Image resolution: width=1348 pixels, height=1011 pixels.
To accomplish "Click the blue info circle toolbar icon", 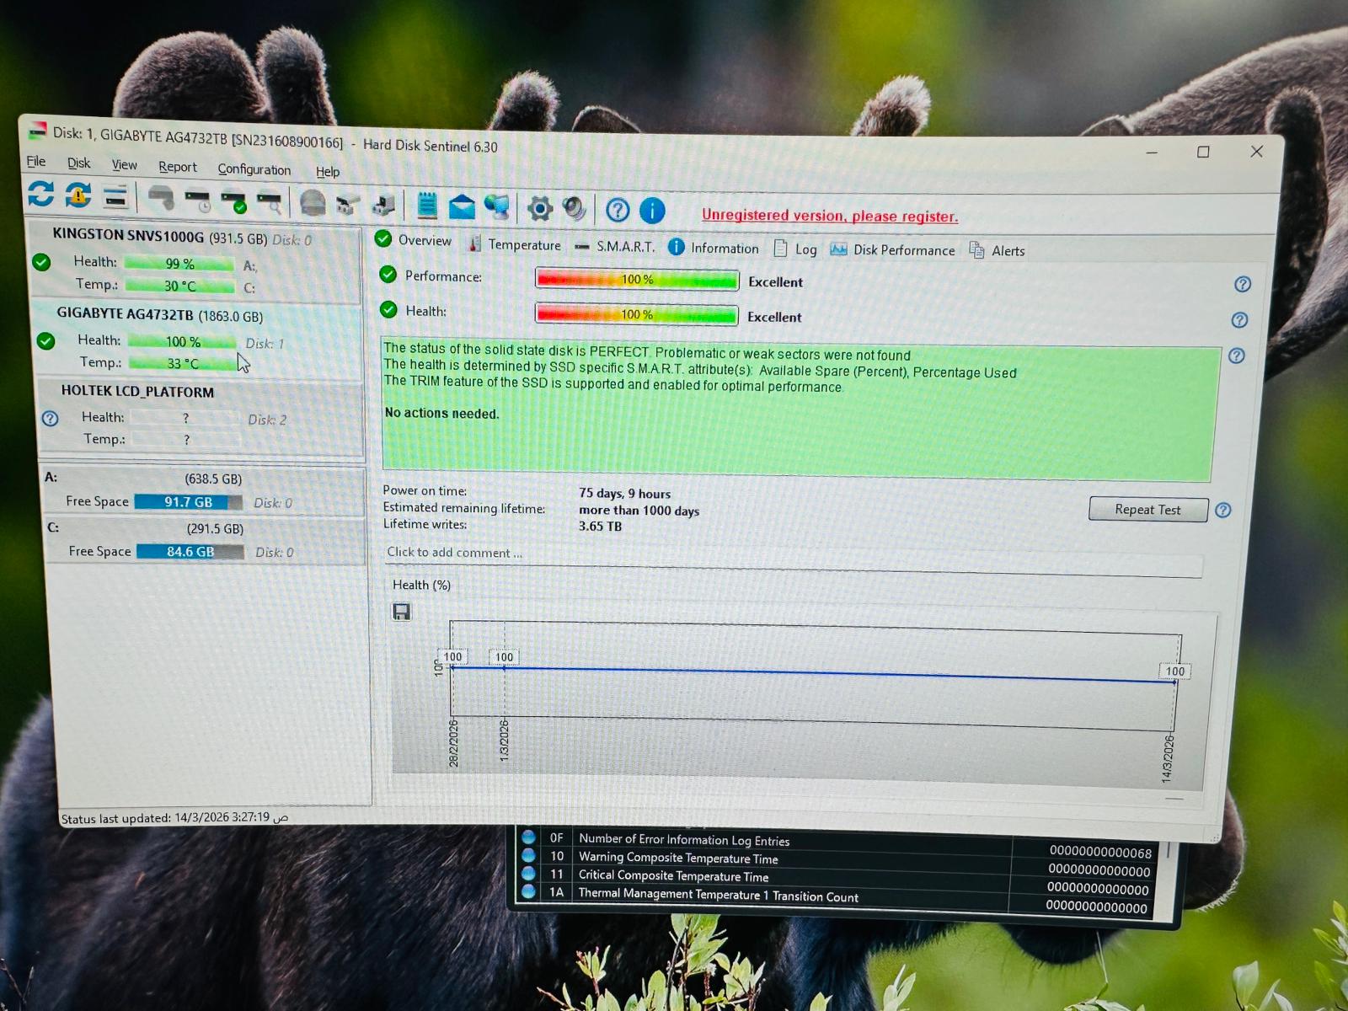I will click(652, 210).
